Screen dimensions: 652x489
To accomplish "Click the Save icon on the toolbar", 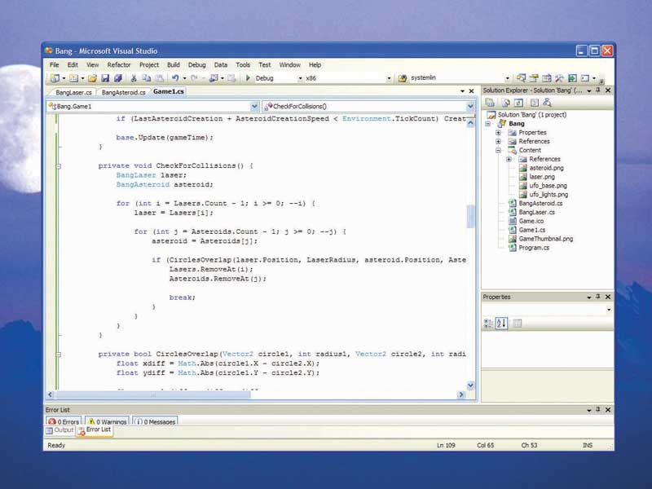I will tap(106, 78).
